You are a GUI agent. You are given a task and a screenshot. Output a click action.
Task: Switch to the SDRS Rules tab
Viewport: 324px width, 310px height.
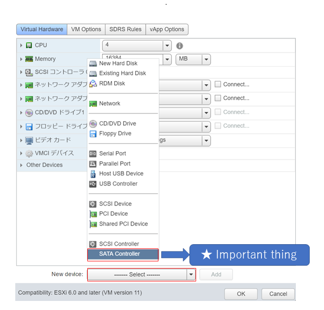[125, 29]
